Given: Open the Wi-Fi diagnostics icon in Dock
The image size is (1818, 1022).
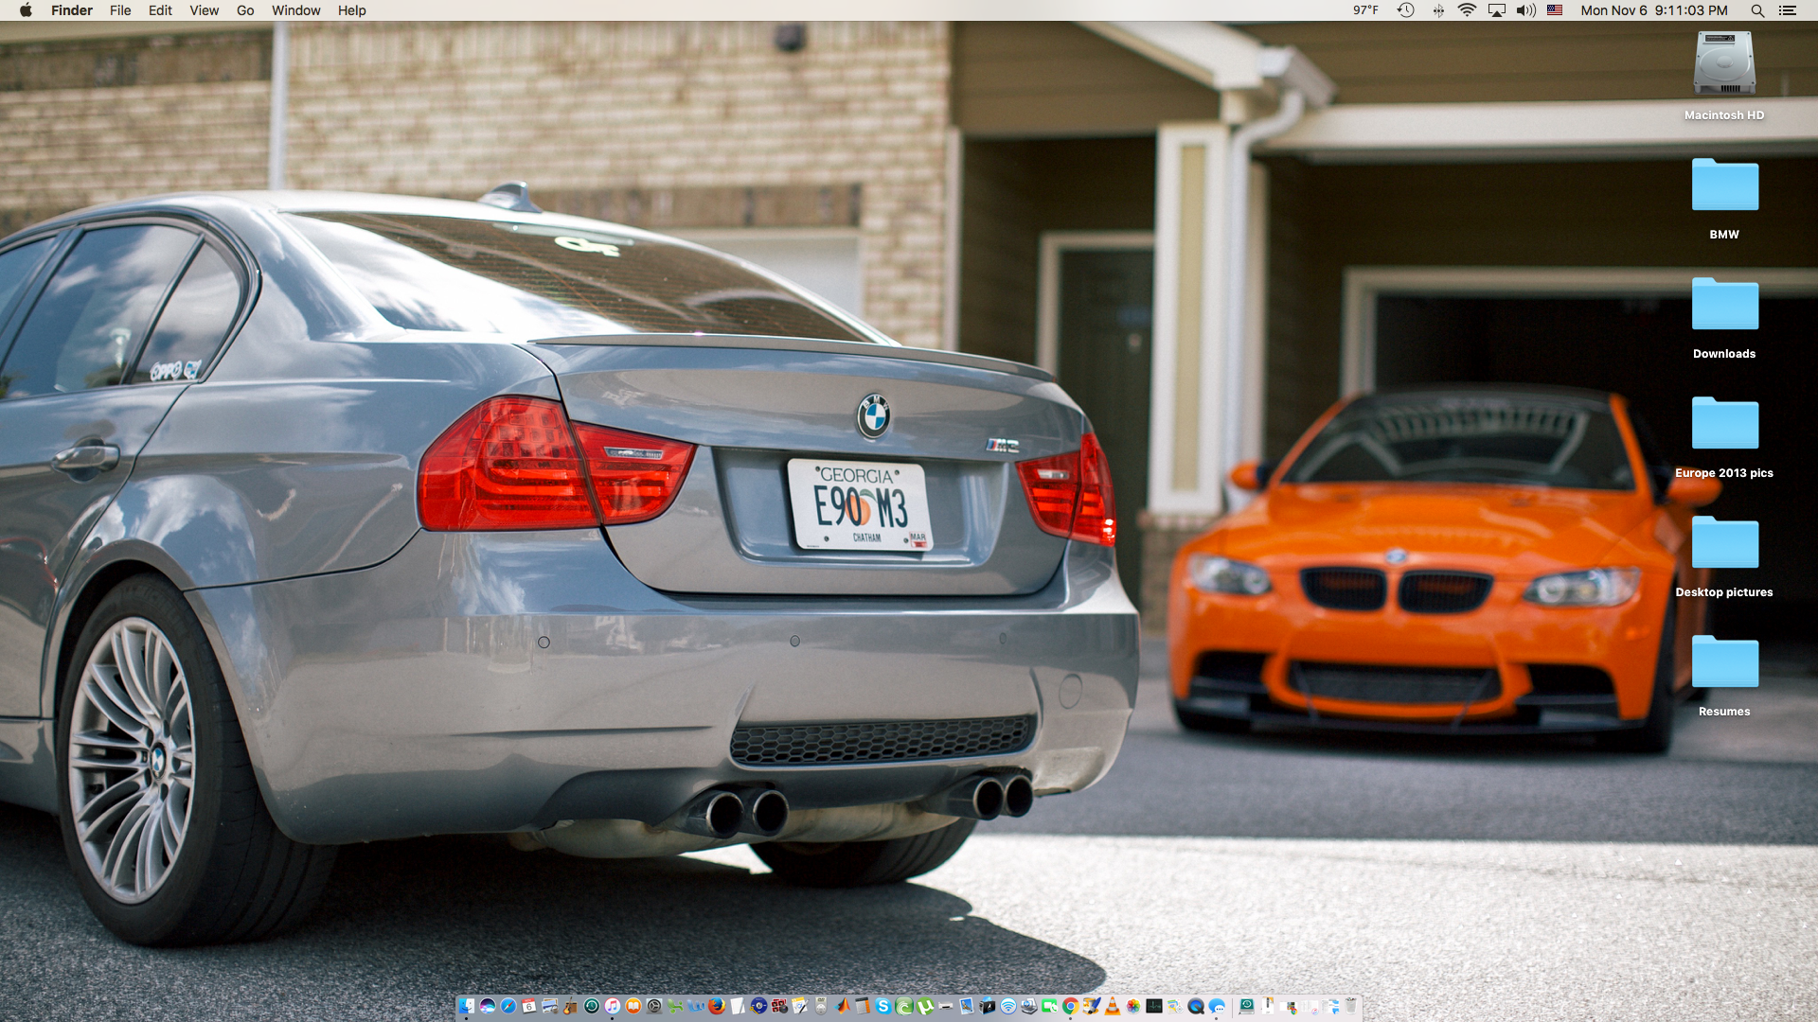Looking at the screenshot, I should 1008,1006.
